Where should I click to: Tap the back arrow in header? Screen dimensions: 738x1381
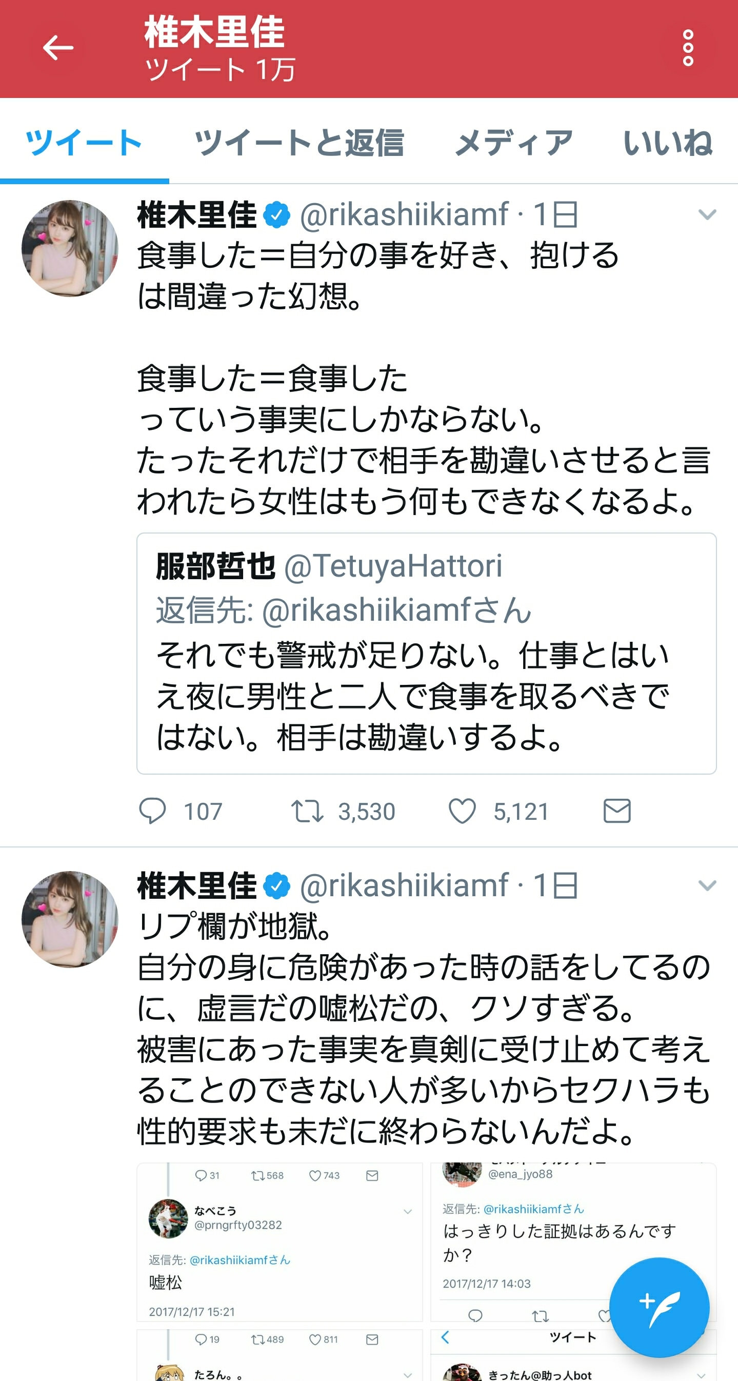click(58, 48)
